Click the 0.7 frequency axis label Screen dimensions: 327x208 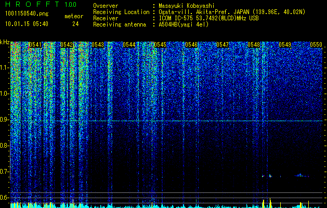pos(5,172)
